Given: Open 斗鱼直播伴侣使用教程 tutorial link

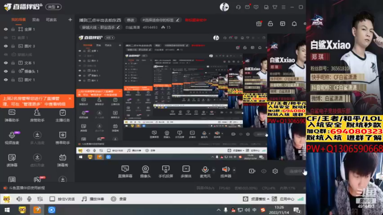Looking at the screenshot, I should pos(27,188).
